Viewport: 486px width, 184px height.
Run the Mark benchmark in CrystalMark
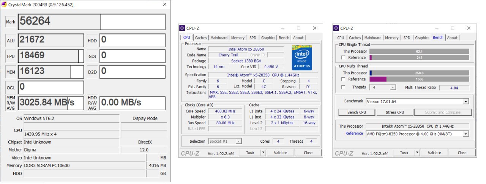click(11, 22)
